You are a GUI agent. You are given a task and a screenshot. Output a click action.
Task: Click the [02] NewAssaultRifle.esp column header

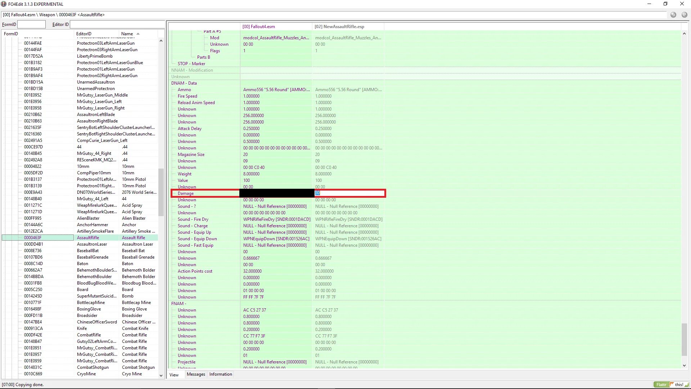pos(348,27)
